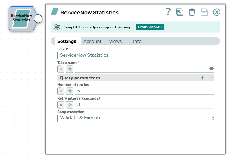This screenshot has height=155, width=227.
Task: Click the Number of retries field
Action: (x=145, y=91)
